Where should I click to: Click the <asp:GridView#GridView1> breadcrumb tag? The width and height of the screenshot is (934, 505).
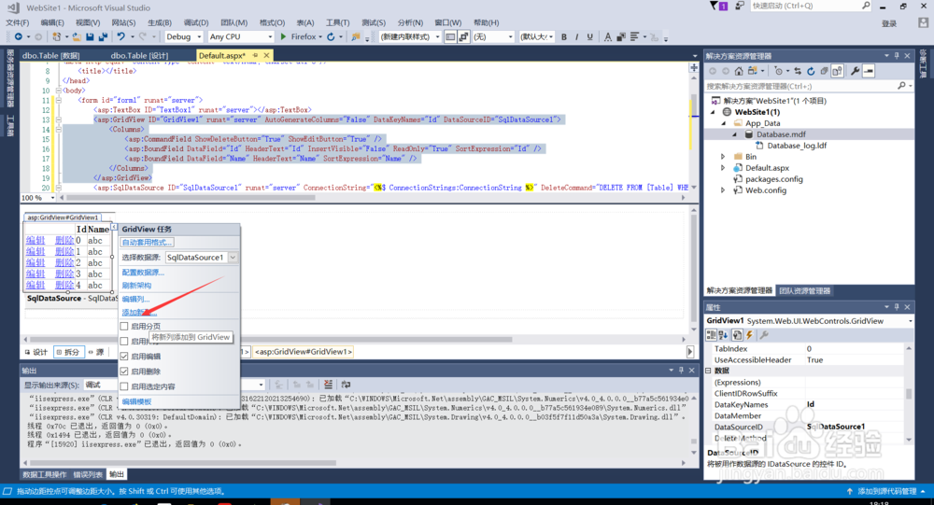tap(304, 352)
